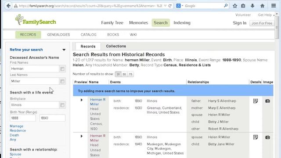This screenshot has width=281, height=158.
Task: Add a Residence life event
Action: pos(18,131)
